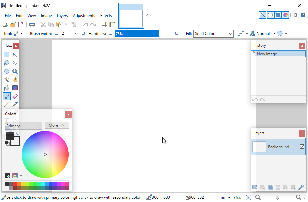Pick the Color Picker eyedropper tool
This screenshot has width=308, height=202.
[x=15, y=104]
